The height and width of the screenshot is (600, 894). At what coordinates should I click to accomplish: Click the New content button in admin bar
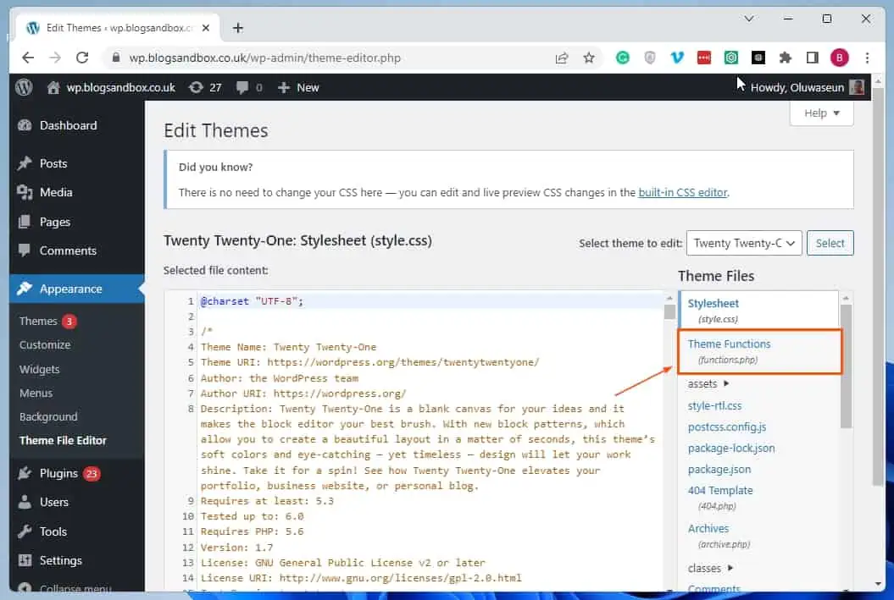(x=298, y=88)
